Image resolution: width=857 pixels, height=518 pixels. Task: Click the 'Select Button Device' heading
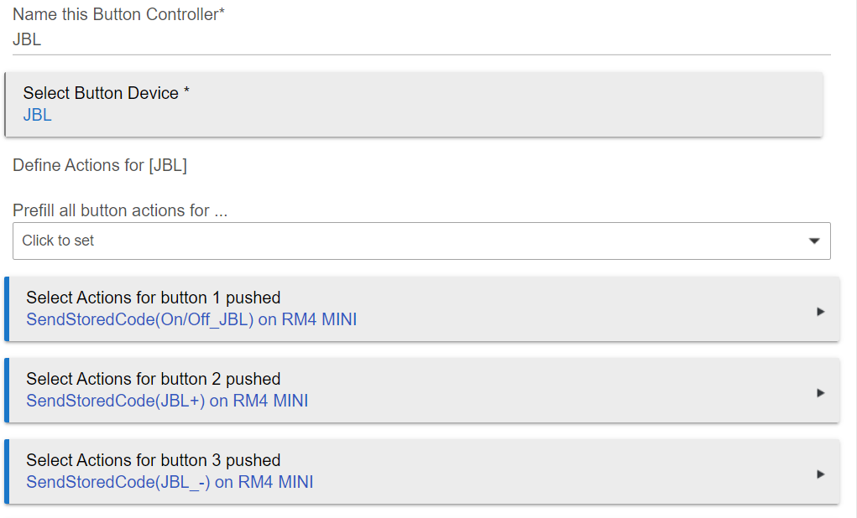pyautogui.click(x=106, y=93)
